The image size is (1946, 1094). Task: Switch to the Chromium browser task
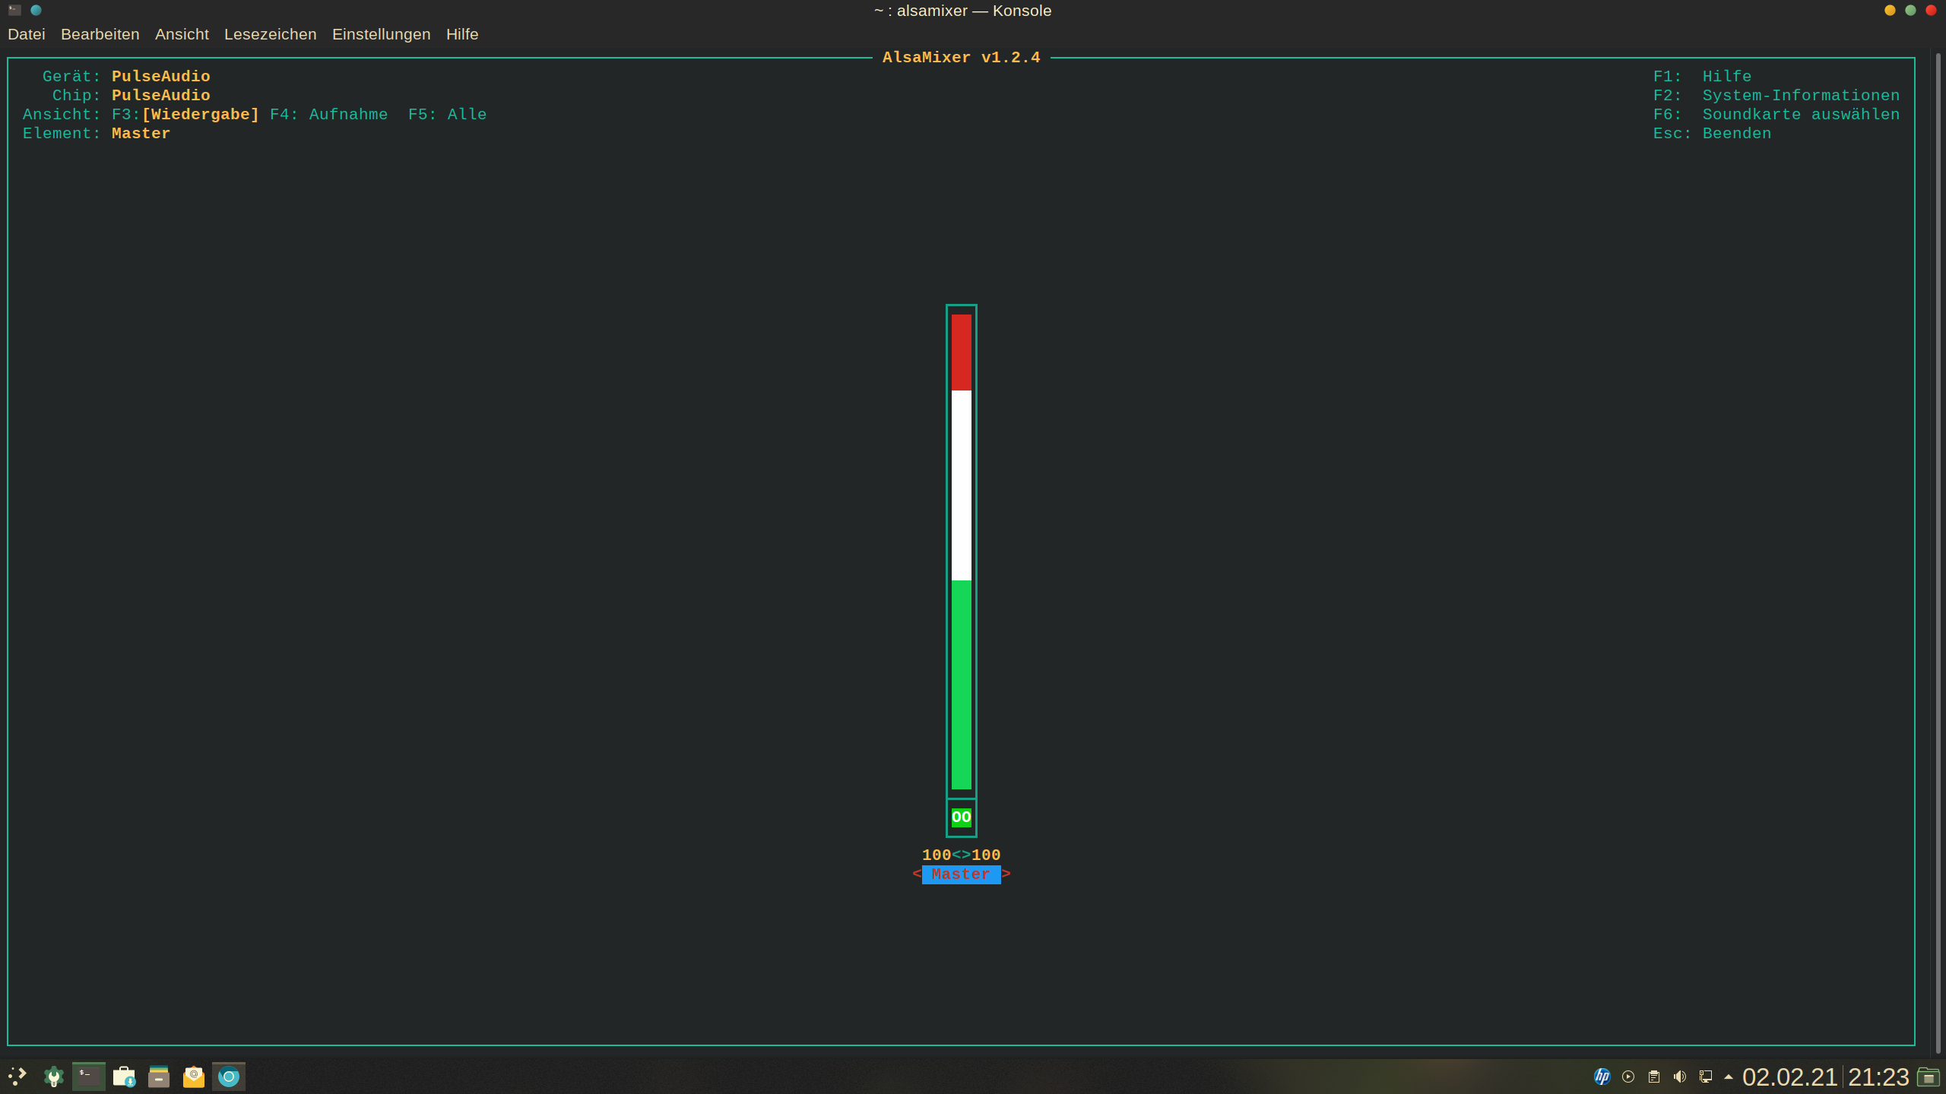pos(228,1077)
